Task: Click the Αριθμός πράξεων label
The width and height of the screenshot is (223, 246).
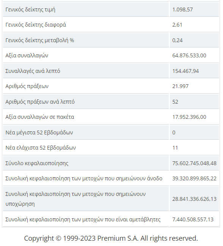Action: (x=27, y=86)
